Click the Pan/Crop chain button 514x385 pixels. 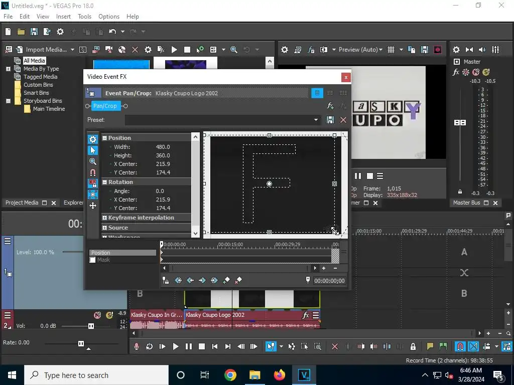pyautogui.click(x=106, y=106)
